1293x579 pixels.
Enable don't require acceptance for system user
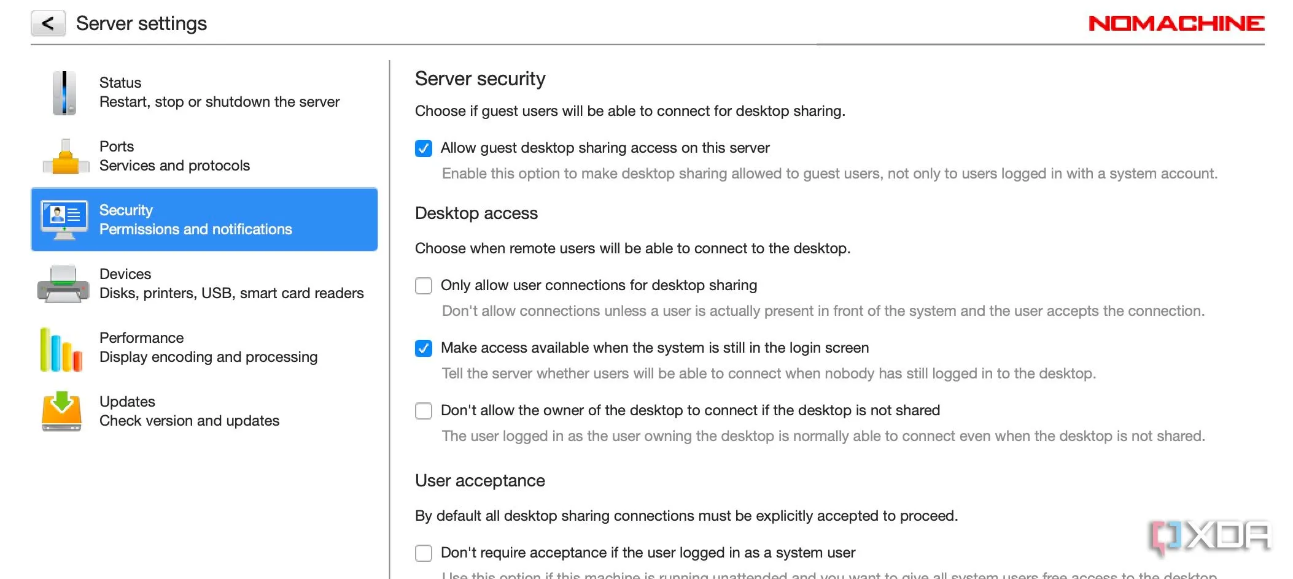(424, 553)
